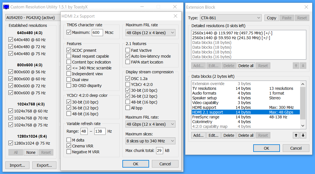Click the Export... button
This screenshot has width=315, height=174.
click(44, 165)
